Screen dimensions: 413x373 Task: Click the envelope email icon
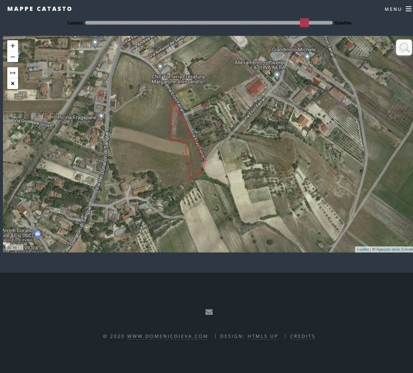coord(209,312)
